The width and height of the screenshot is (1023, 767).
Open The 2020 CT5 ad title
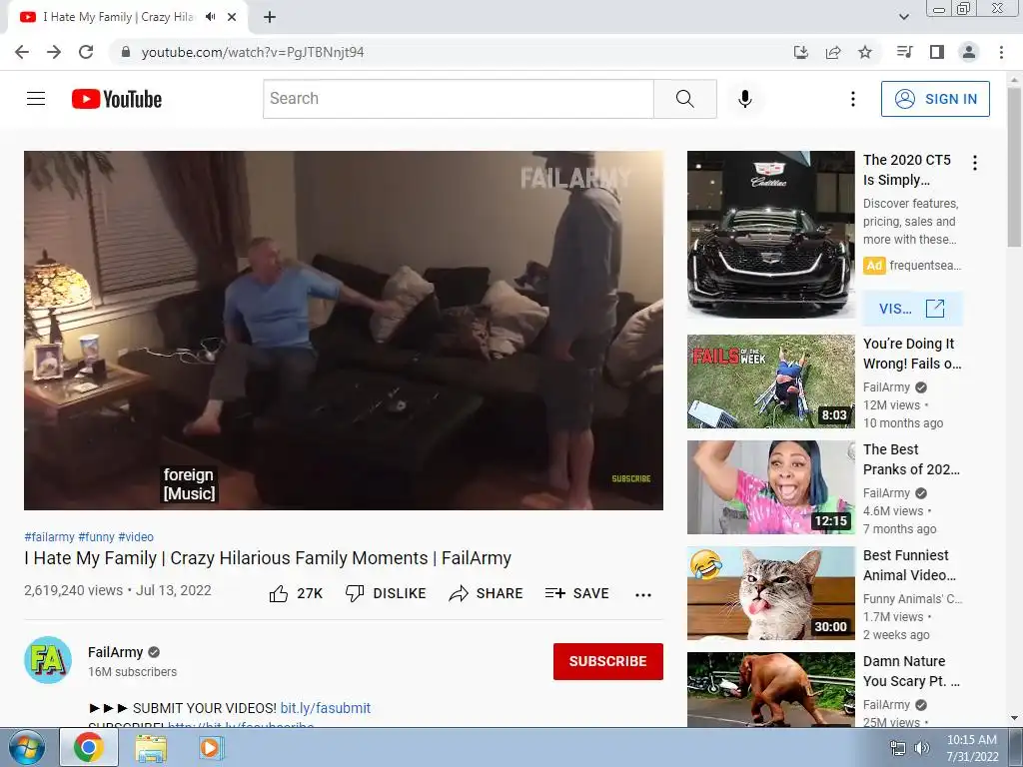907,170
